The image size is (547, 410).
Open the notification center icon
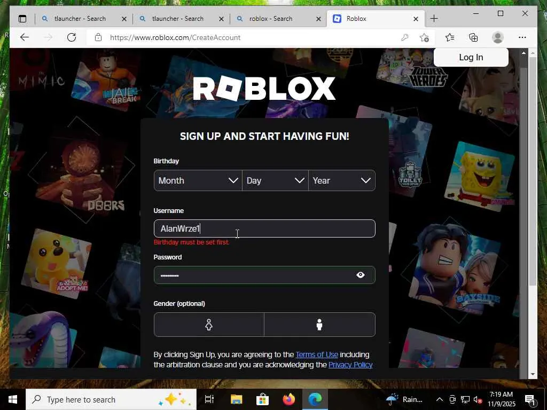(x=530, y=399)
